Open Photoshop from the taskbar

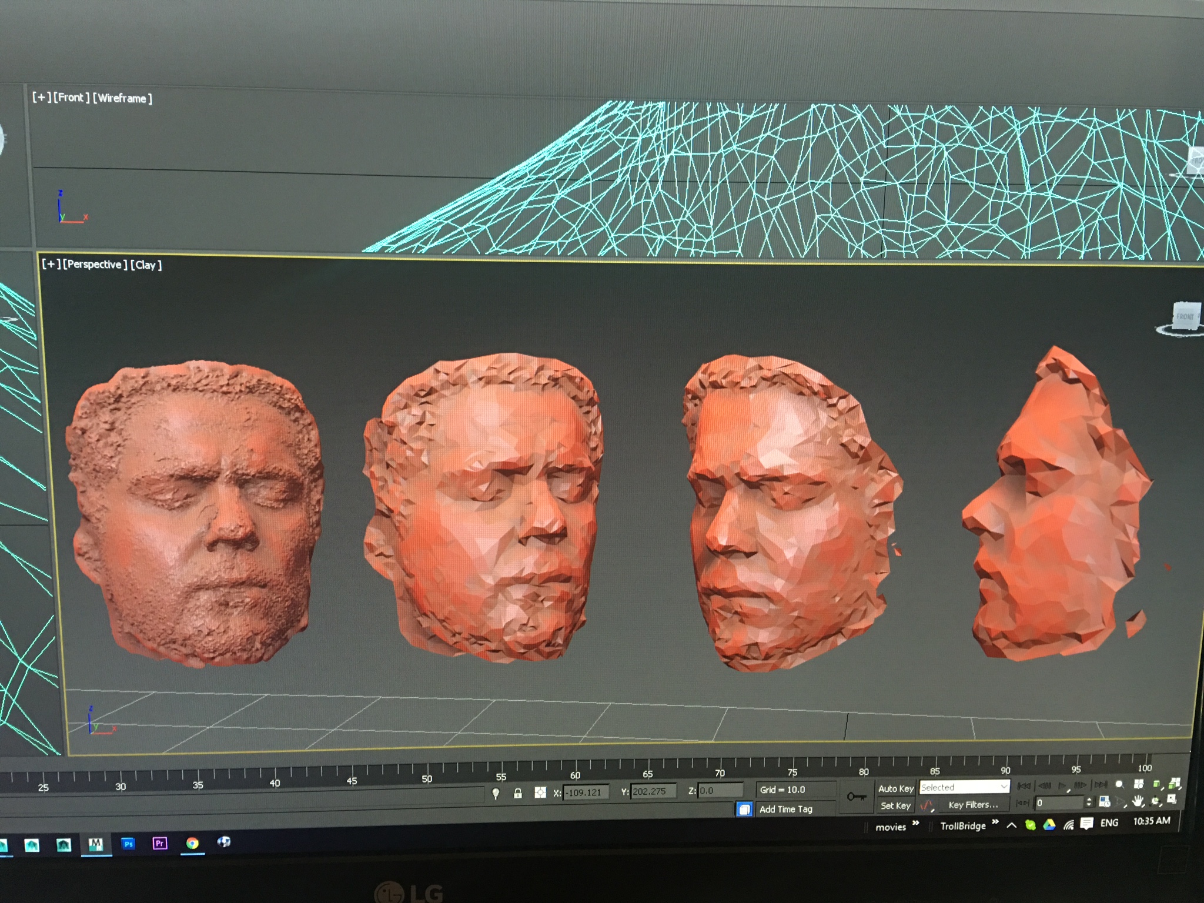[x=128, y=844]
